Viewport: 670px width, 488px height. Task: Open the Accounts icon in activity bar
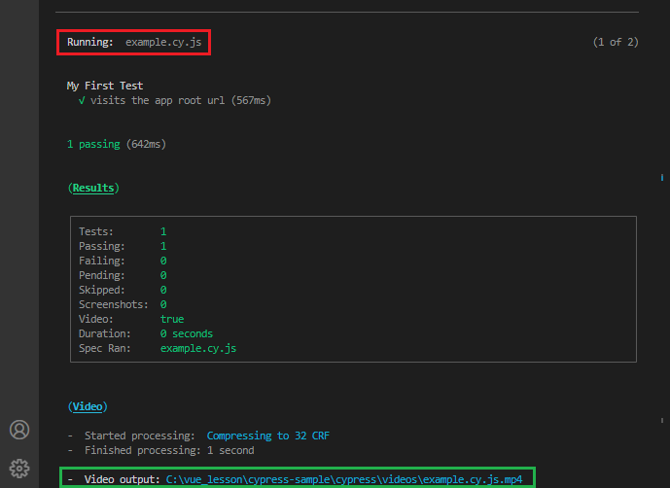tap(19, 430)
